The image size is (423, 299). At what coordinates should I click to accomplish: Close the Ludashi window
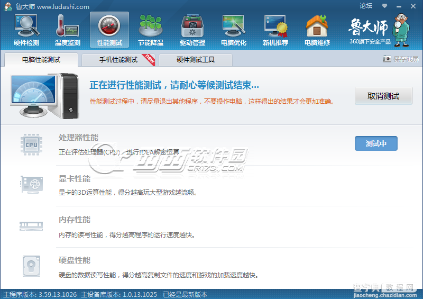click(413, 6)
